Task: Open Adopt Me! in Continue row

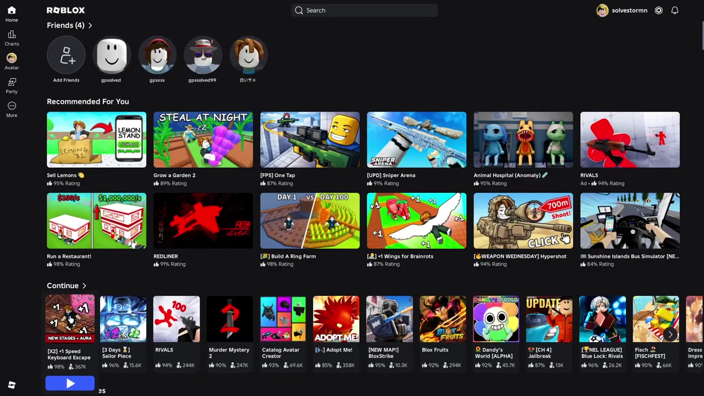Action: [336, 319]
